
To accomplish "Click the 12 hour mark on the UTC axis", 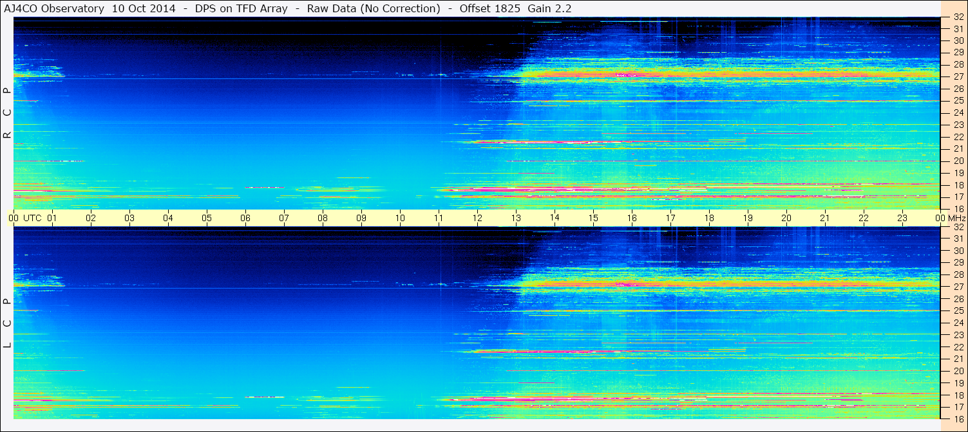I will [x=477, y=218].
